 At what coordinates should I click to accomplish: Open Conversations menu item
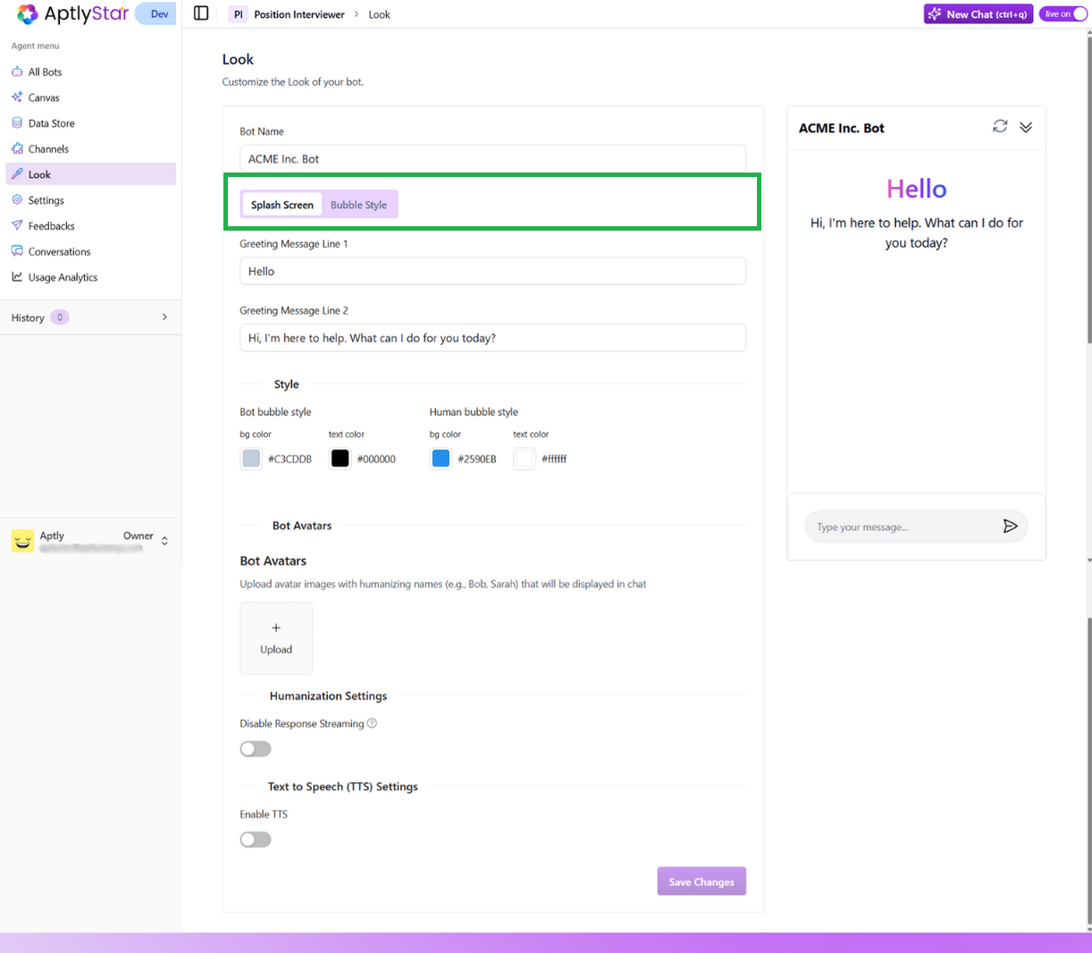click(x=90, y=251)
